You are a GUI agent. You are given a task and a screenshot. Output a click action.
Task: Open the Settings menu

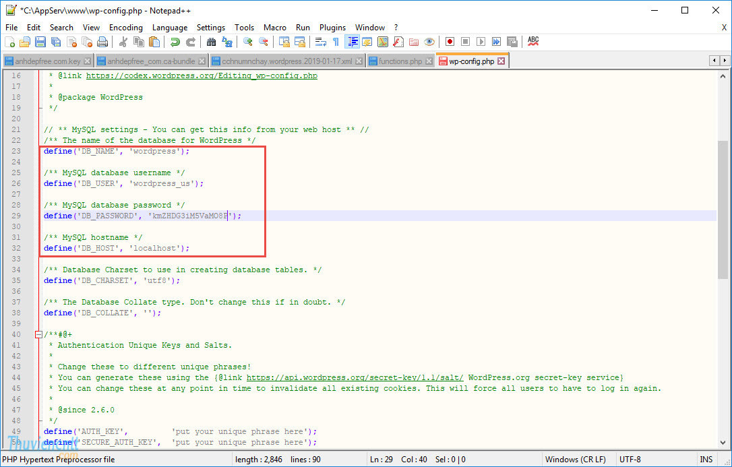(211, 28)
